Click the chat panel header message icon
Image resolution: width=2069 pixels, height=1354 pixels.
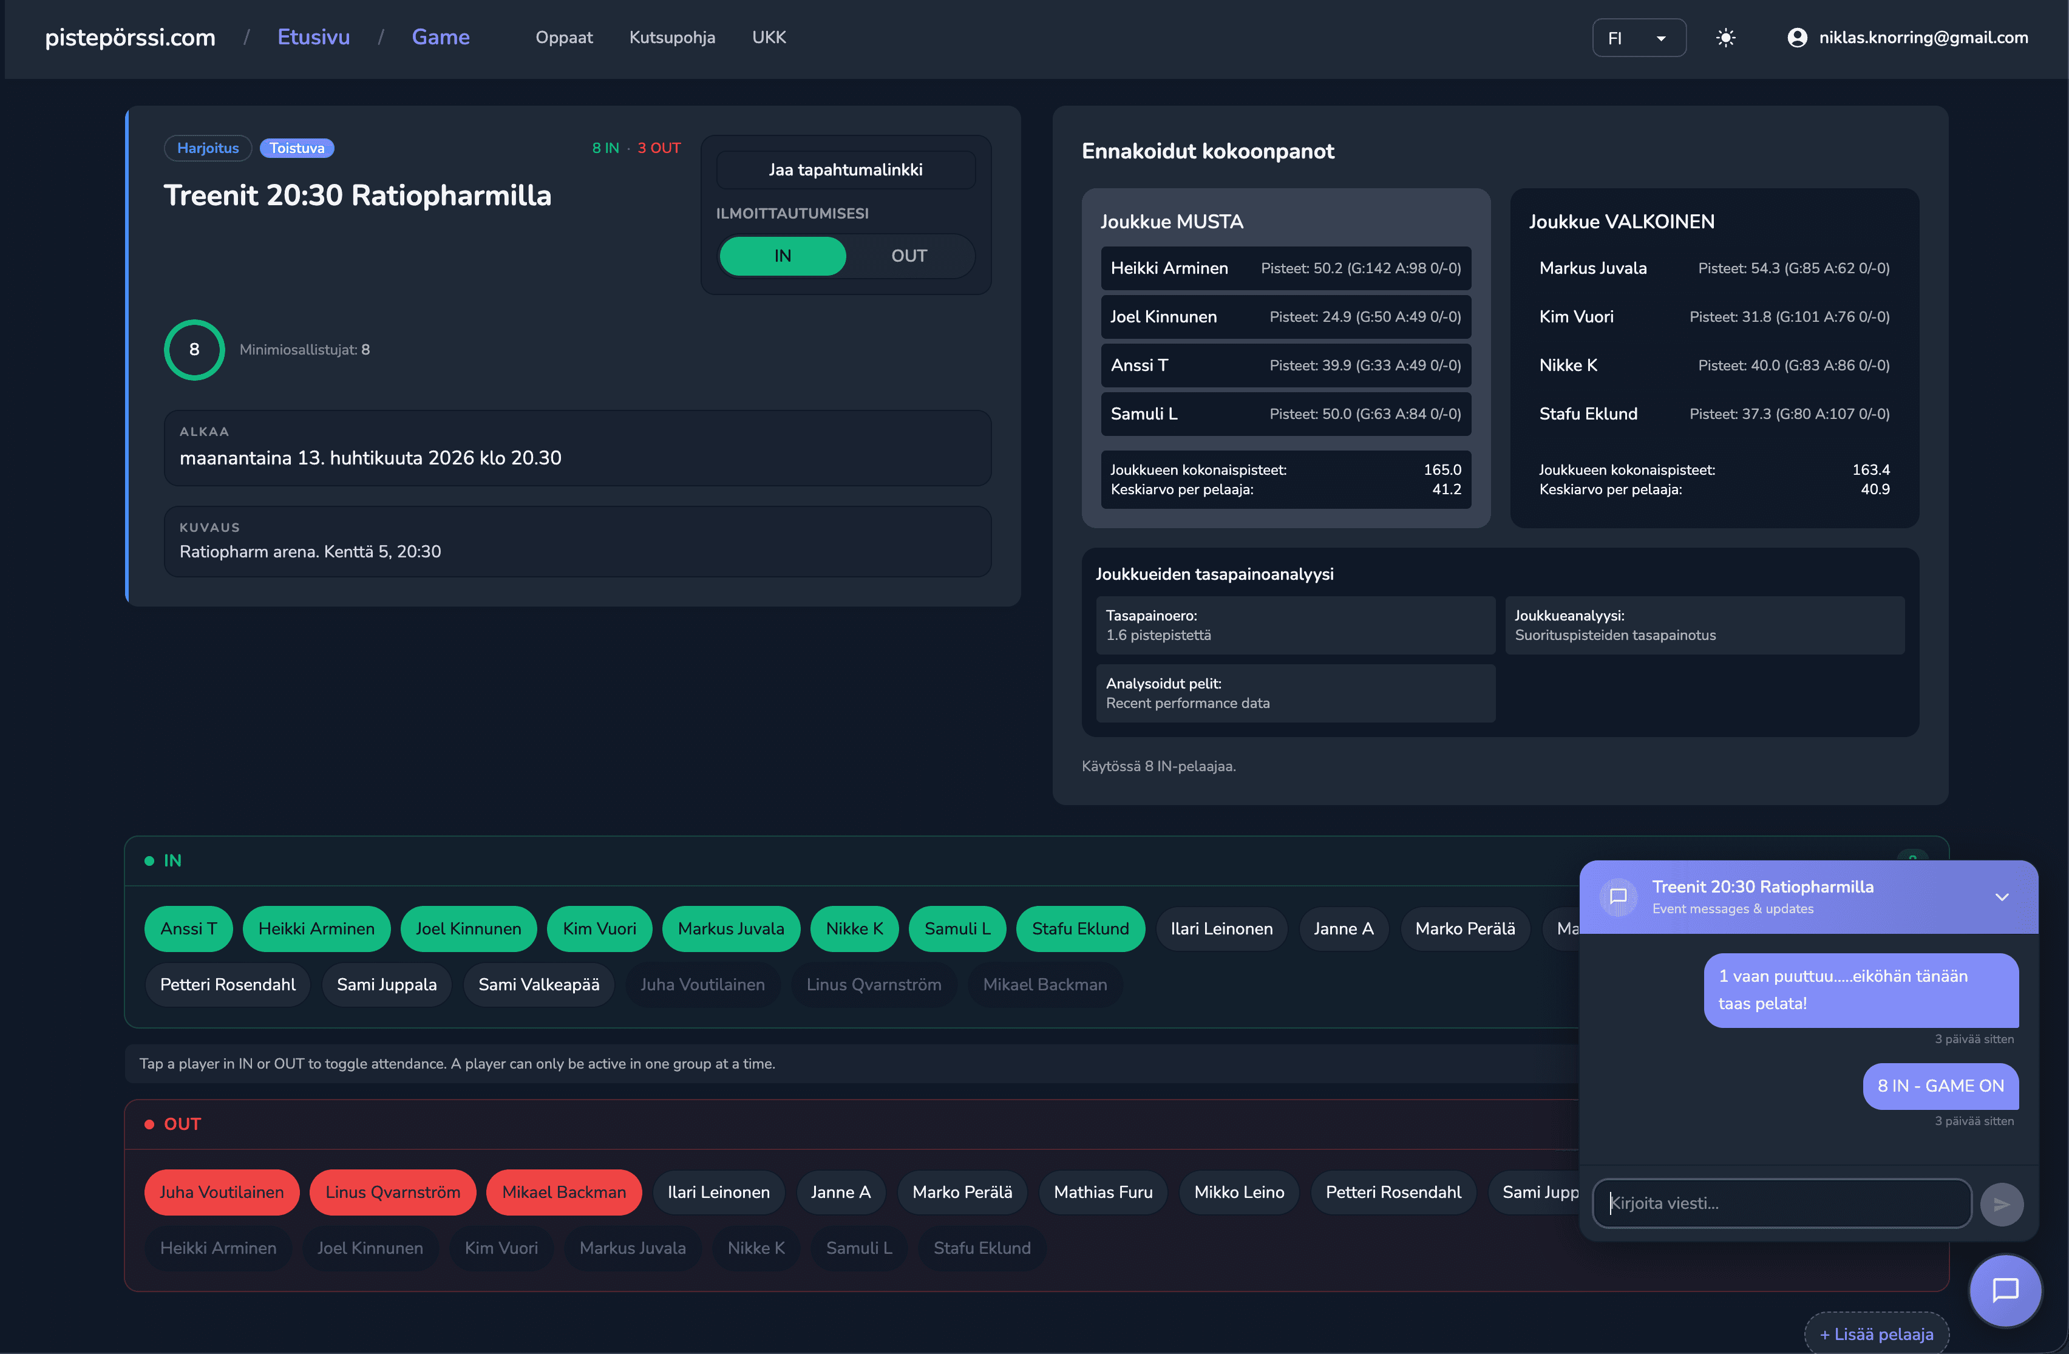pyautogui.click(x=1618, y=896)
